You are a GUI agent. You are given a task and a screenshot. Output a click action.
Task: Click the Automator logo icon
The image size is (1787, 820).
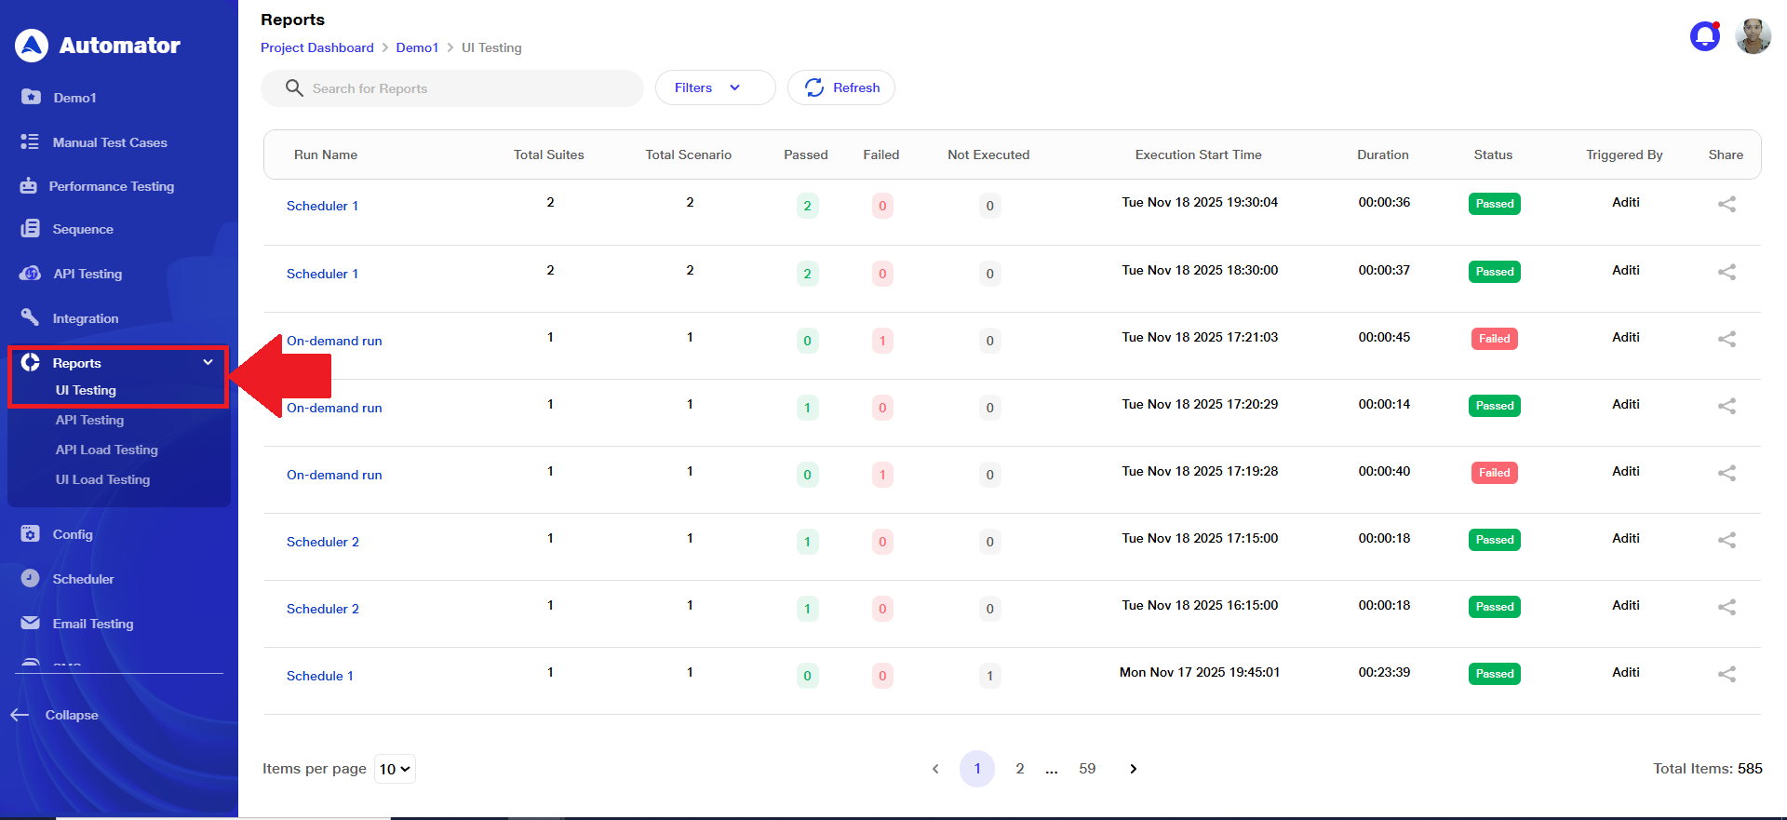tap(32, 45)
